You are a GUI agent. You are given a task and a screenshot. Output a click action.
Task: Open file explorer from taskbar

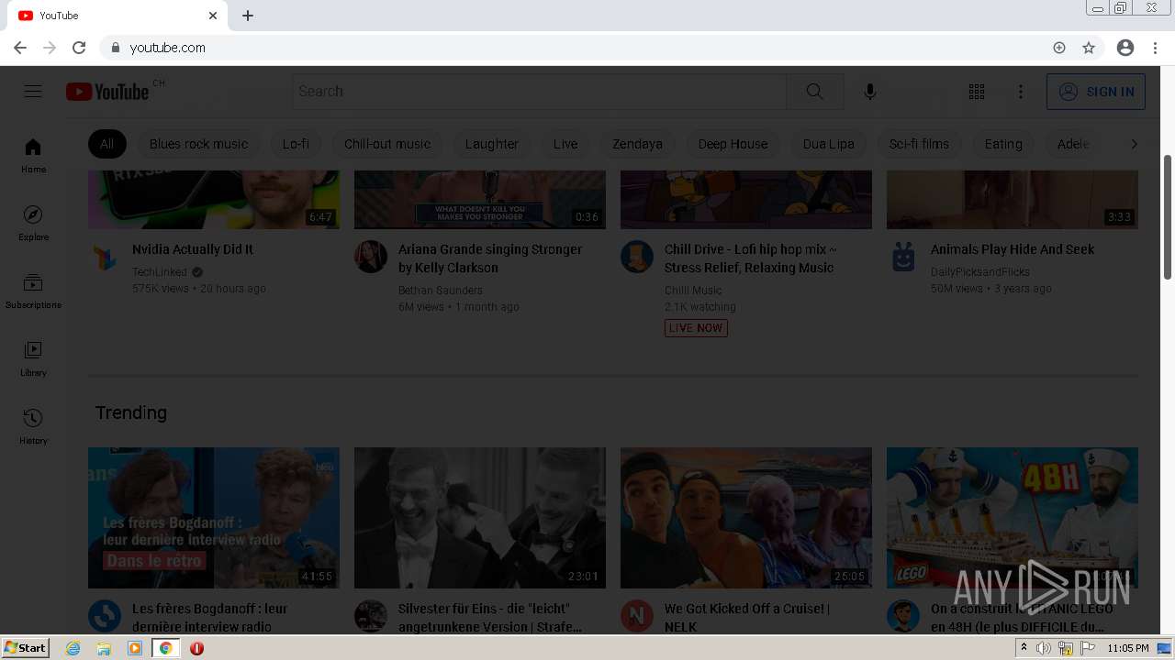click(104, 648)
